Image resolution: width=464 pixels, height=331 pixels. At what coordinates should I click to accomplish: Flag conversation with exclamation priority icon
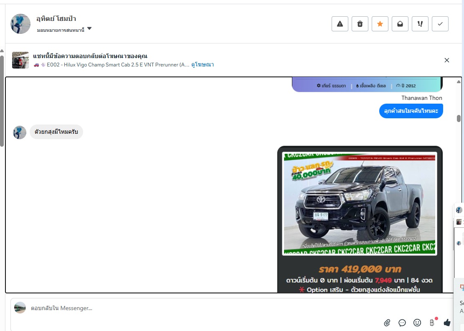pos(420,24)
